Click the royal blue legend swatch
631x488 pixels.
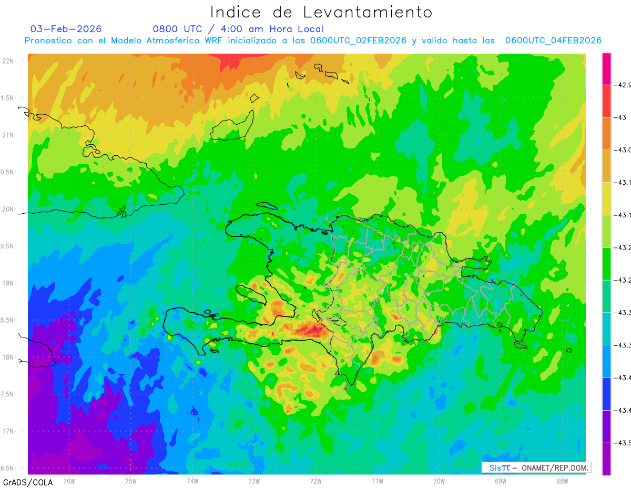606,394
